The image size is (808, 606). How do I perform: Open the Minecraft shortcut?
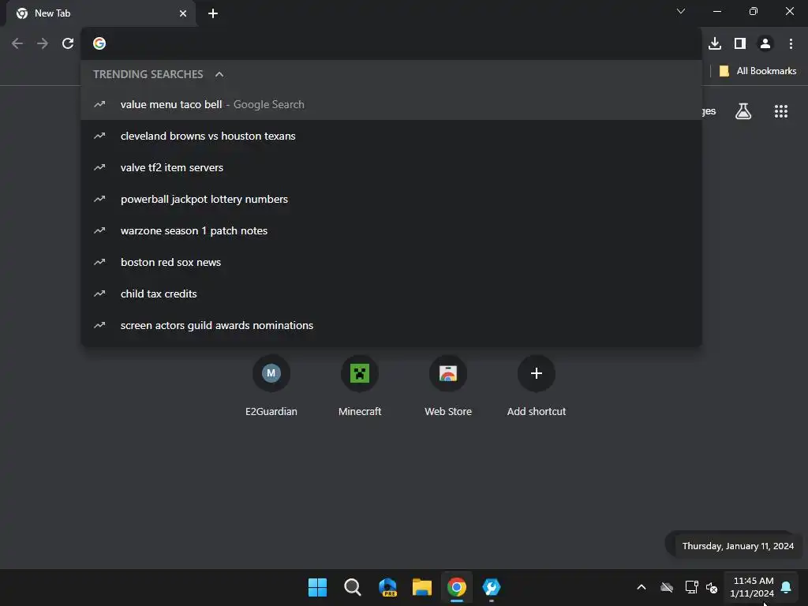(360, 385)
